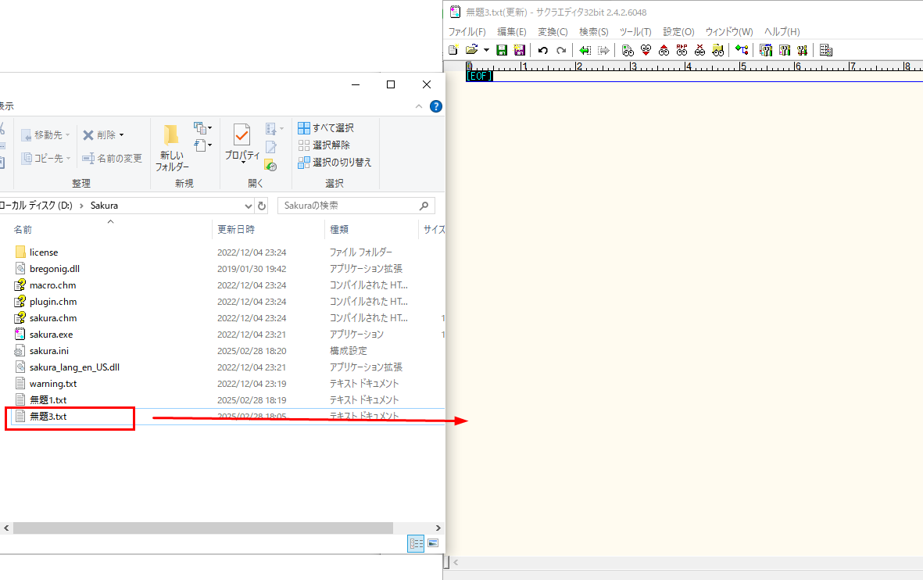Expand the easy access dropdown icon in ribbon
923x580 pixels.
coord(203,145)
